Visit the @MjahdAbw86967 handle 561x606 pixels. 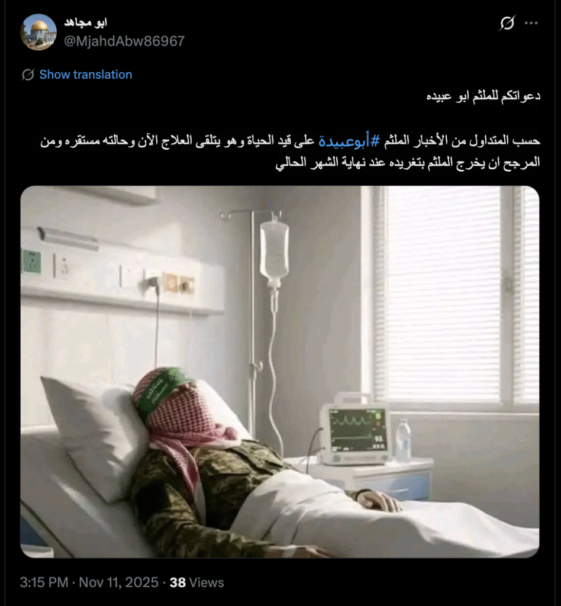click(124, 41)
